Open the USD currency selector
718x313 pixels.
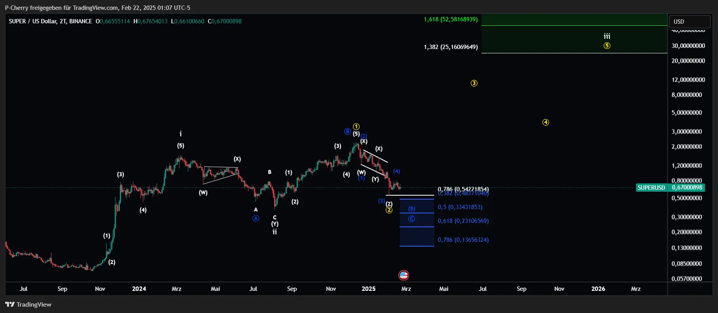690,21
